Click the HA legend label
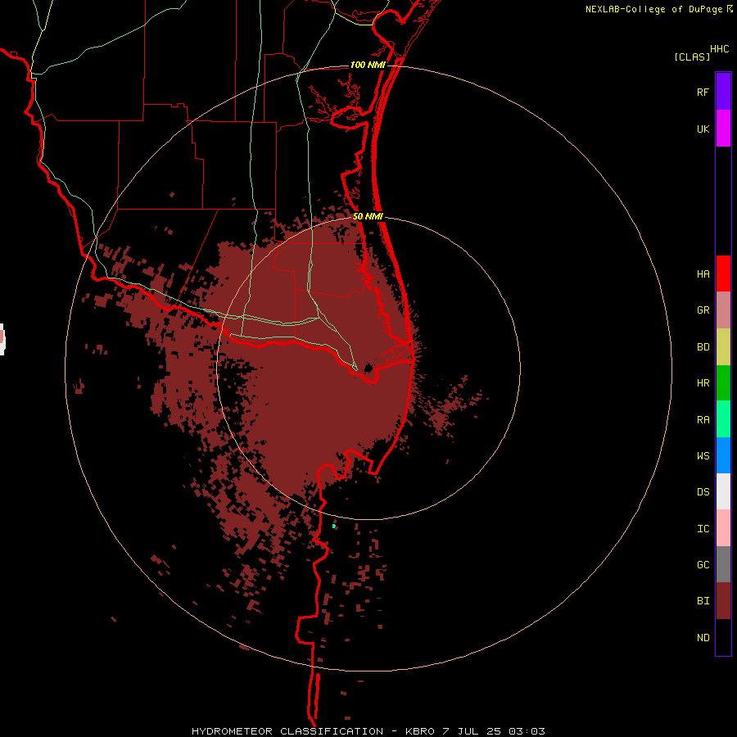 703,274
